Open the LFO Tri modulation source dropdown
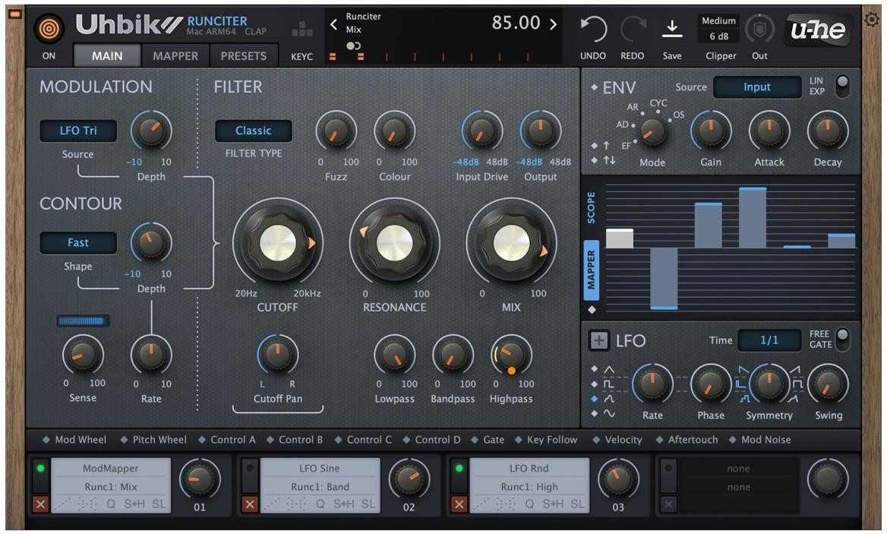The width and height of the screenshot is (887, 534). tap(78, 131)
